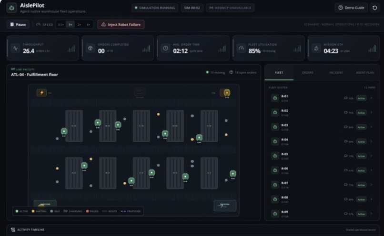Set simulation speed to 1x
The image size is (384, 236).
71,24
